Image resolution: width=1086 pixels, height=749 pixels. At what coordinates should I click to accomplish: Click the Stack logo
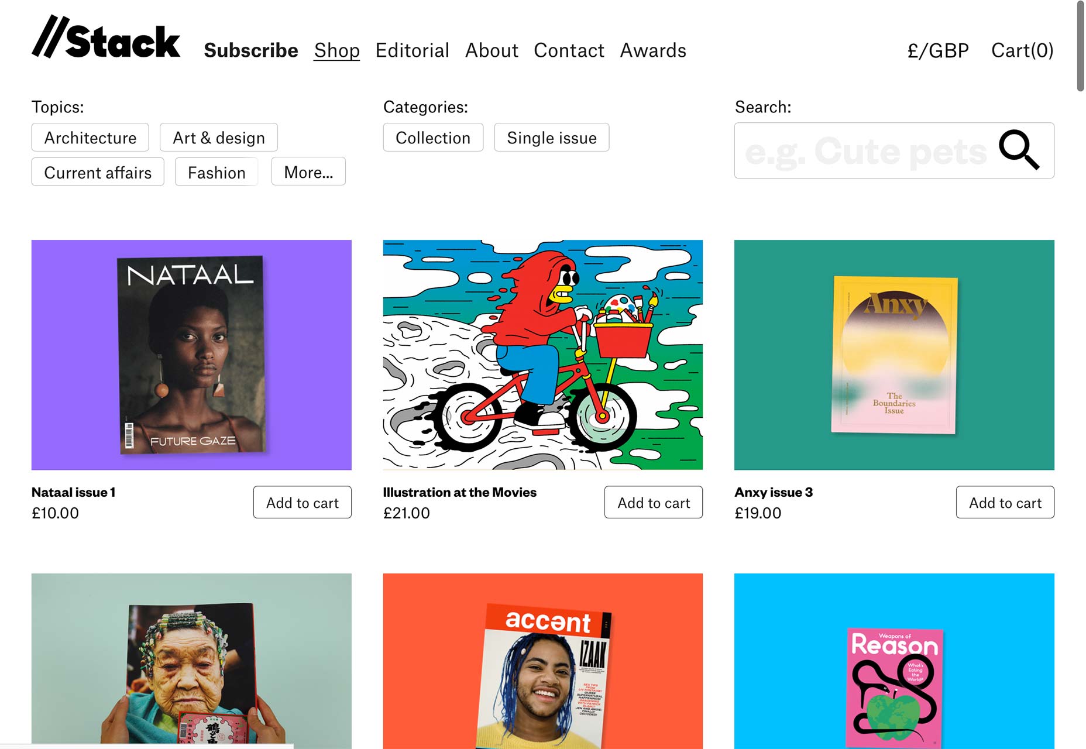click(x=106, y=37)
